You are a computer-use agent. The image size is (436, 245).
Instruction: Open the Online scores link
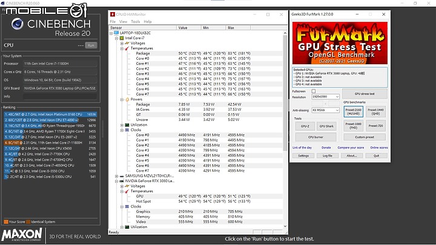click(x=379, y=148)
